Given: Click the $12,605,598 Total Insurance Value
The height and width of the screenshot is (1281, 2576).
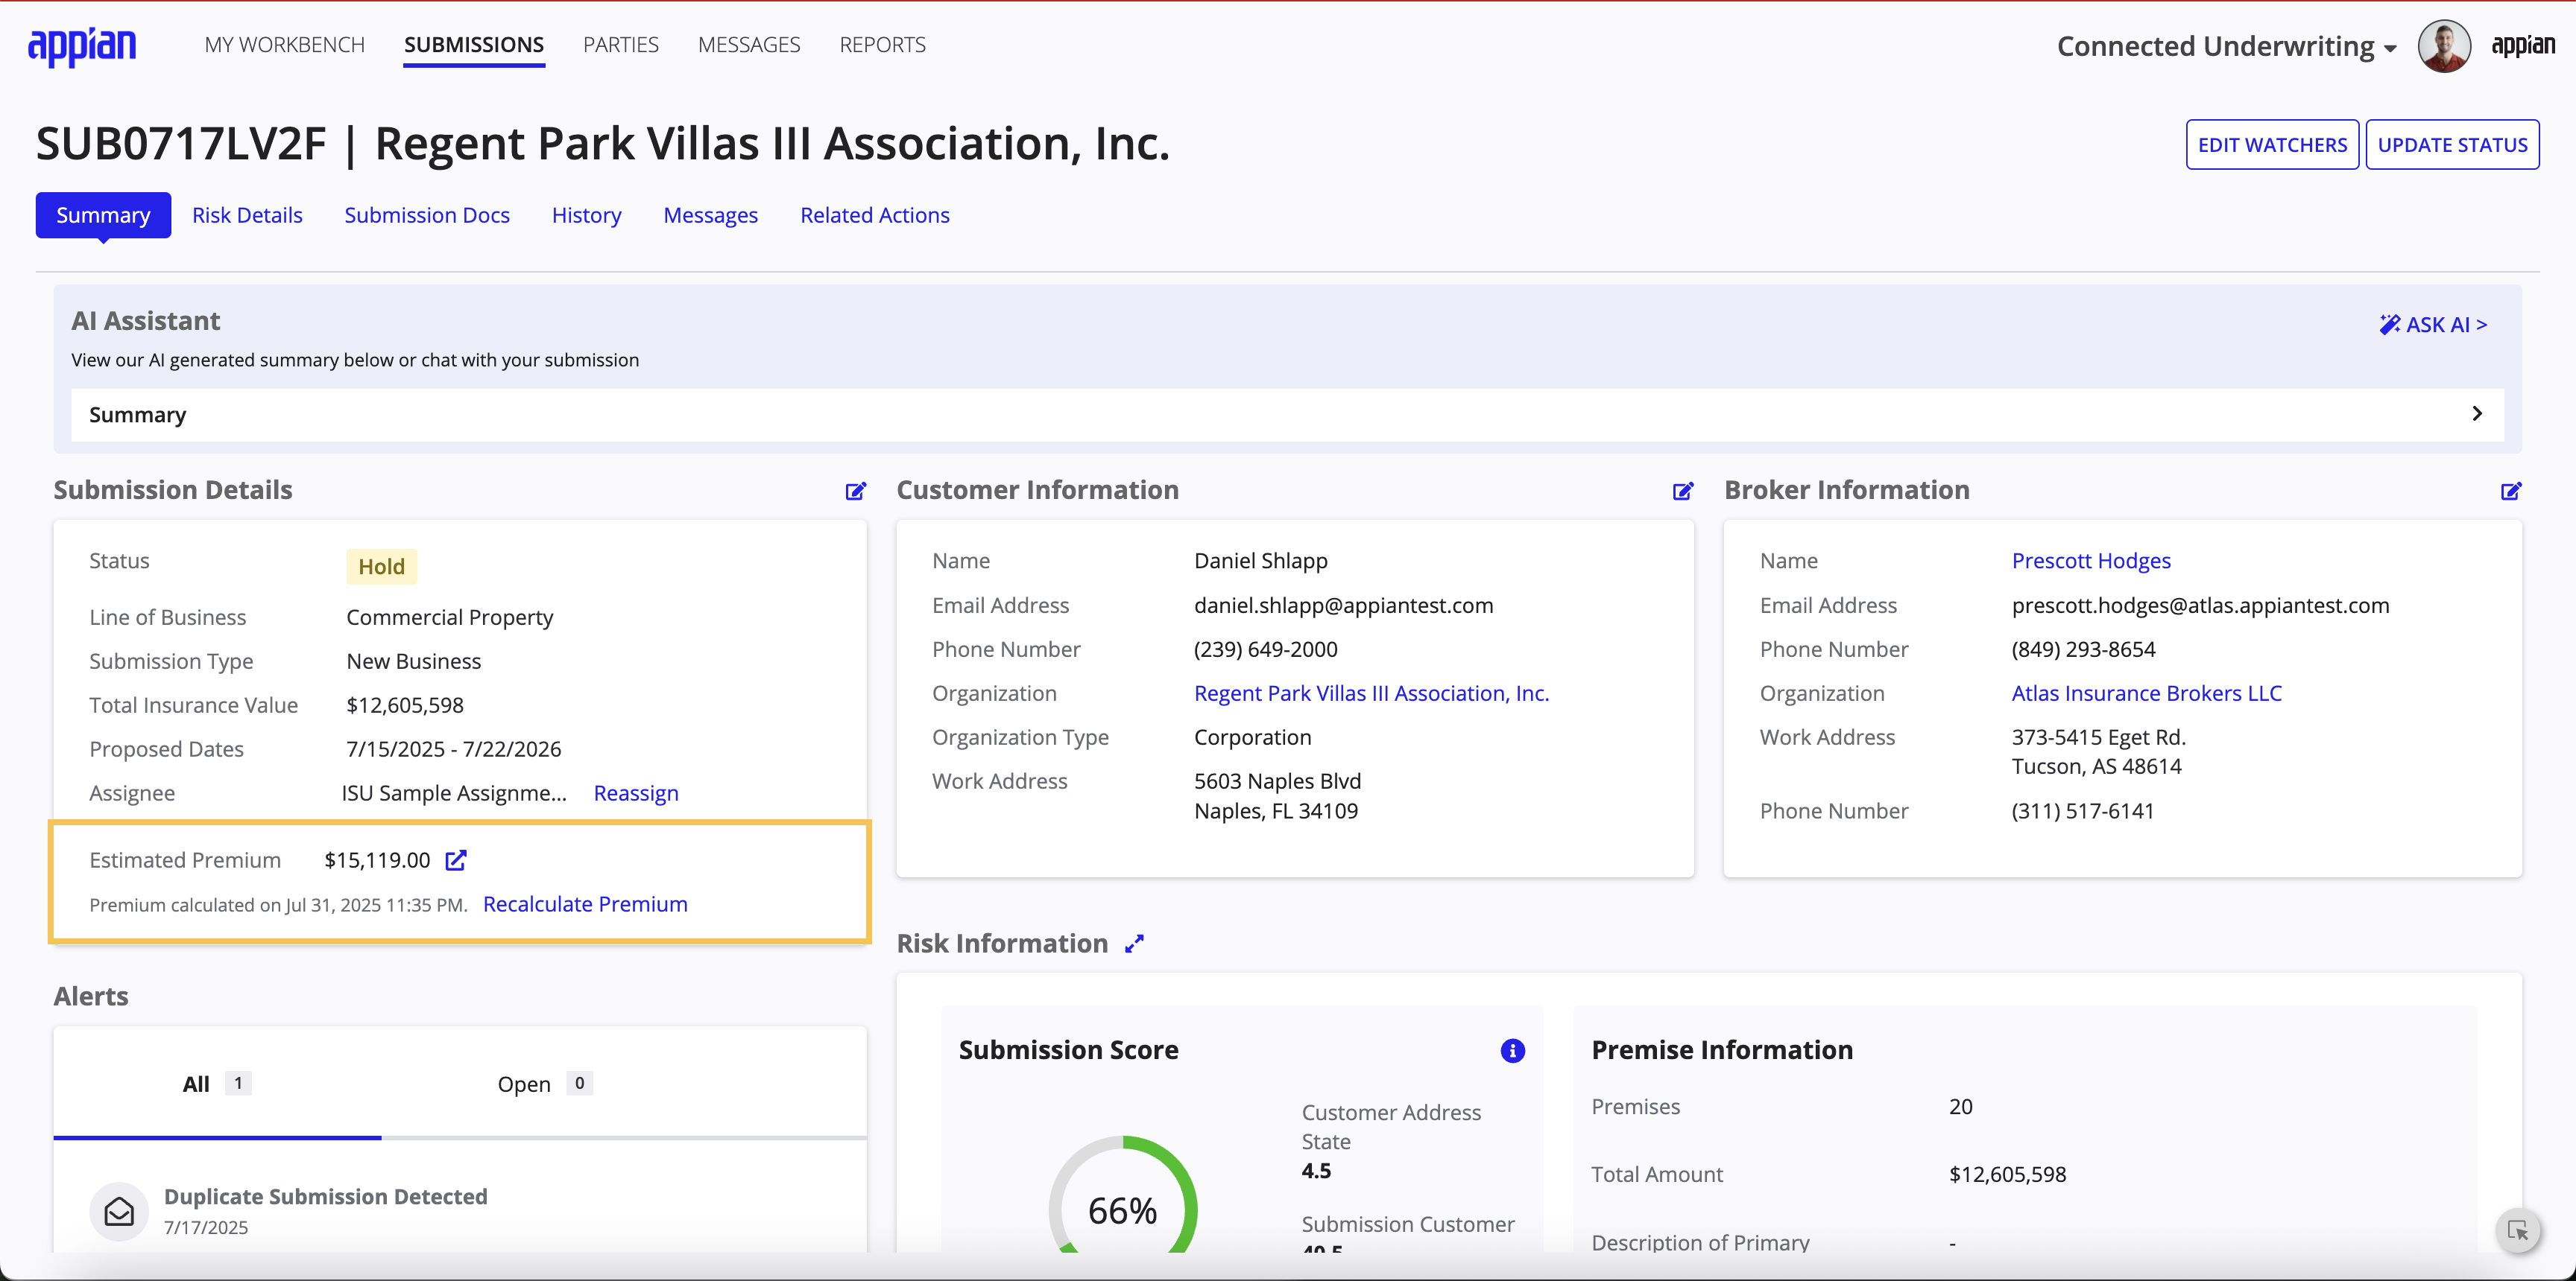Looking at the screenshot, I should point(405,705).
